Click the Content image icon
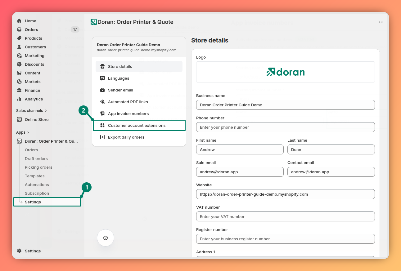 pos(19,73)
